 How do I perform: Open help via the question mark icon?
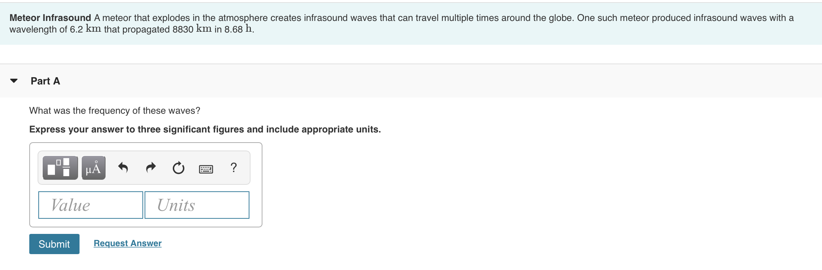pos(234,167)
